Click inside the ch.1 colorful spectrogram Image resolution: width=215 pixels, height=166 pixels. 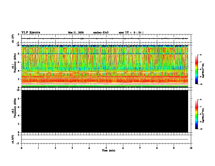[105, 66]
